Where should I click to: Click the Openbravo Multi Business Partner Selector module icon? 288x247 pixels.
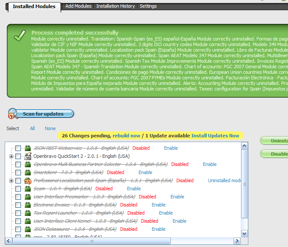[x=28, y=164]
